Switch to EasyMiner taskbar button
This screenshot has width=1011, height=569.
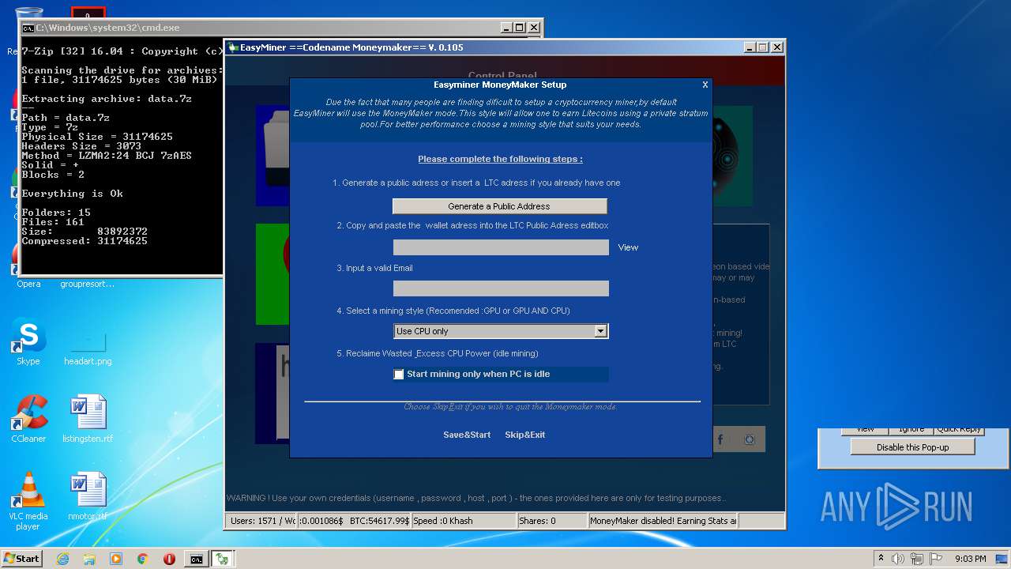223,559
